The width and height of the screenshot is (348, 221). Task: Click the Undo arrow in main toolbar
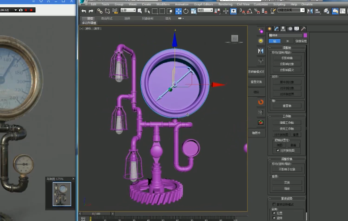[x=84, y=11]
